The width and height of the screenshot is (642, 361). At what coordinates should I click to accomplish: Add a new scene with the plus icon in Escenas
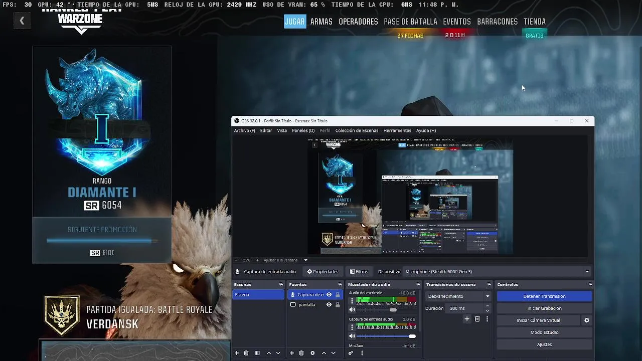pos(237,353)
